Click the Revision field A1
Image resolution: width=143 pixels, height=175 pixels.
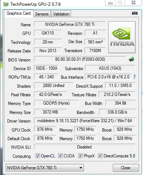95,33
